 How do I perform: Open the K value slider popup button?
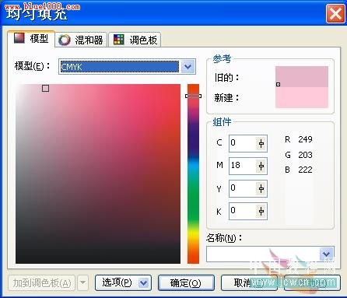tap(261, 211)
